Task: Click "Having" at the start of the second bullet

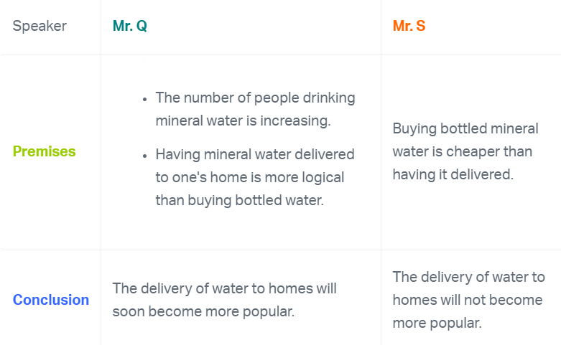Action: click(x=177, y=154)
